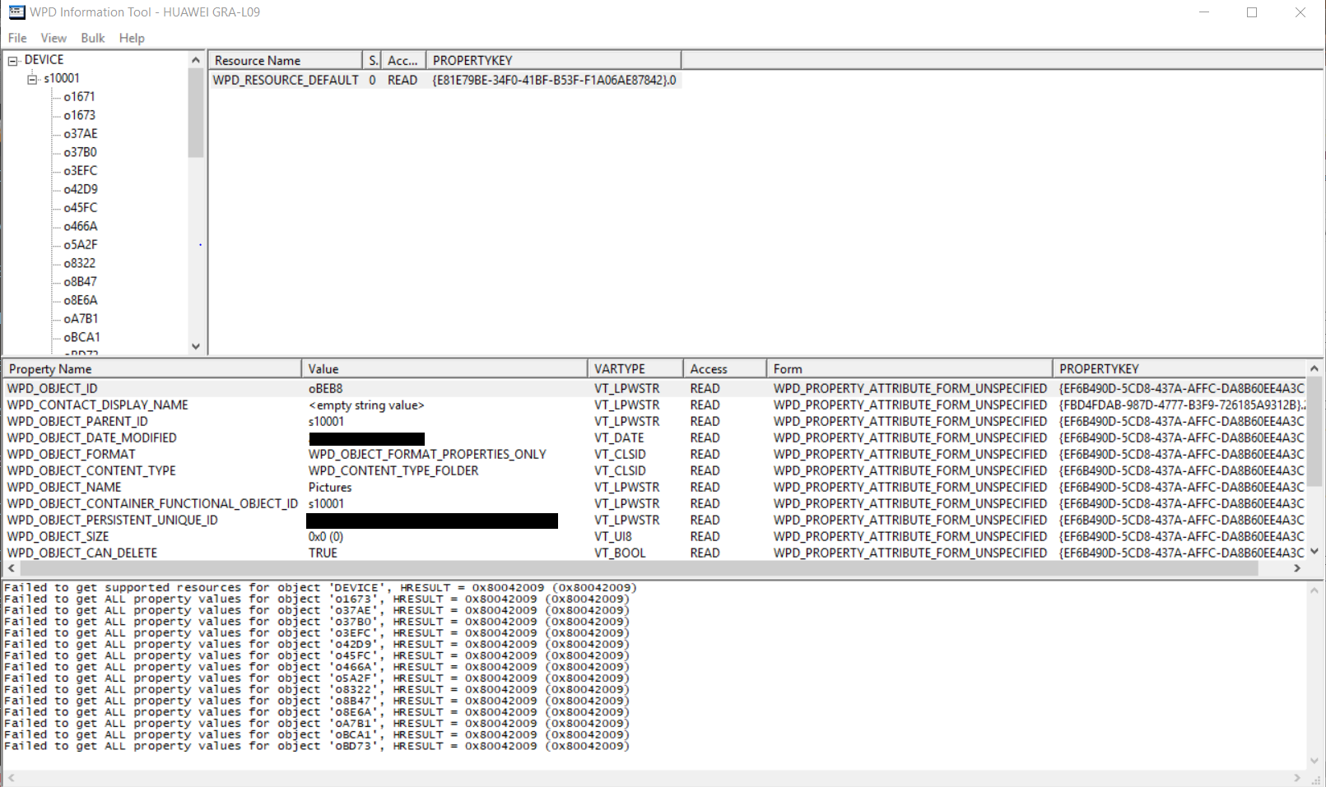Click the tree panel scrollbar thumb
Image resolution: width=1326 pixels, height=787 pixels.
[x=196, y=113]
